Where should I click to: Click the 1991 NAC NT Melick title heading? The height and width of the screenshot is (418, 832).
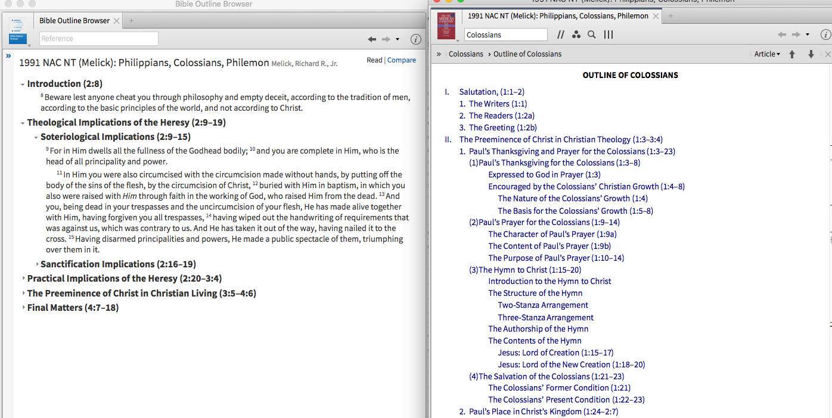click(144, 63)
